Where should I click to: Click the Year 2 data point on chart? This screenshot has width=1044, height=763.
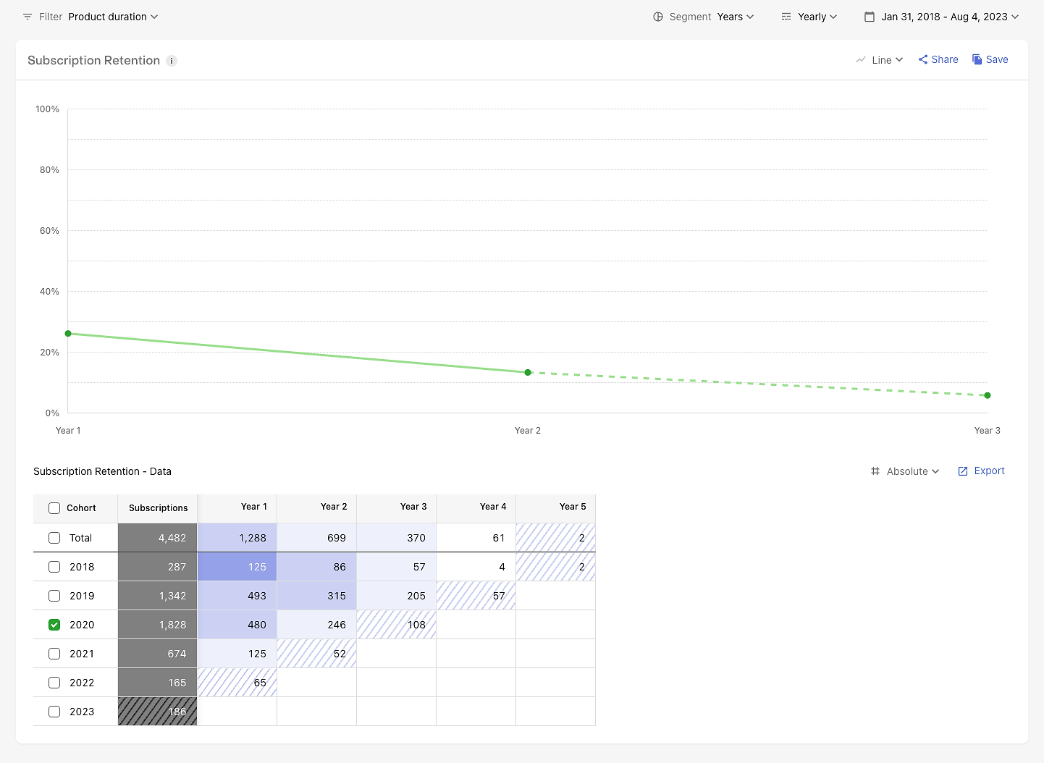[528, 372]
